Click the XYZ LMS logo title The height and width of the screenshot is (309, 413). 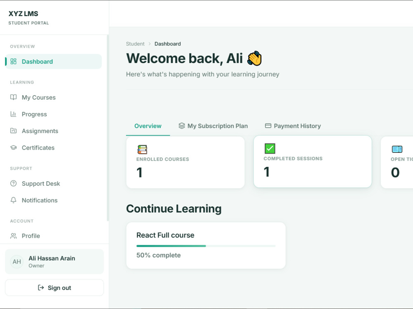(23, 14)
